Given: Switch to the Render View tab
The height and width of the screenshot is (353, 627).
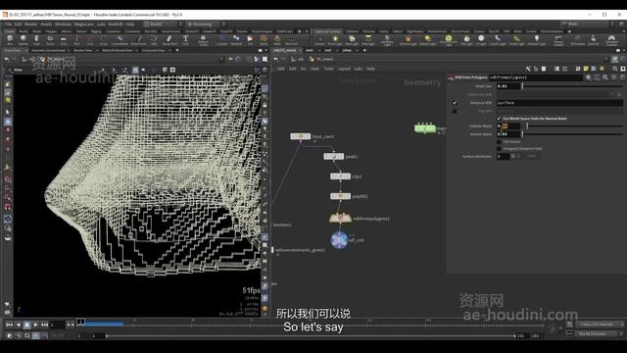Looking at the screenshot, I should point(82,50).
